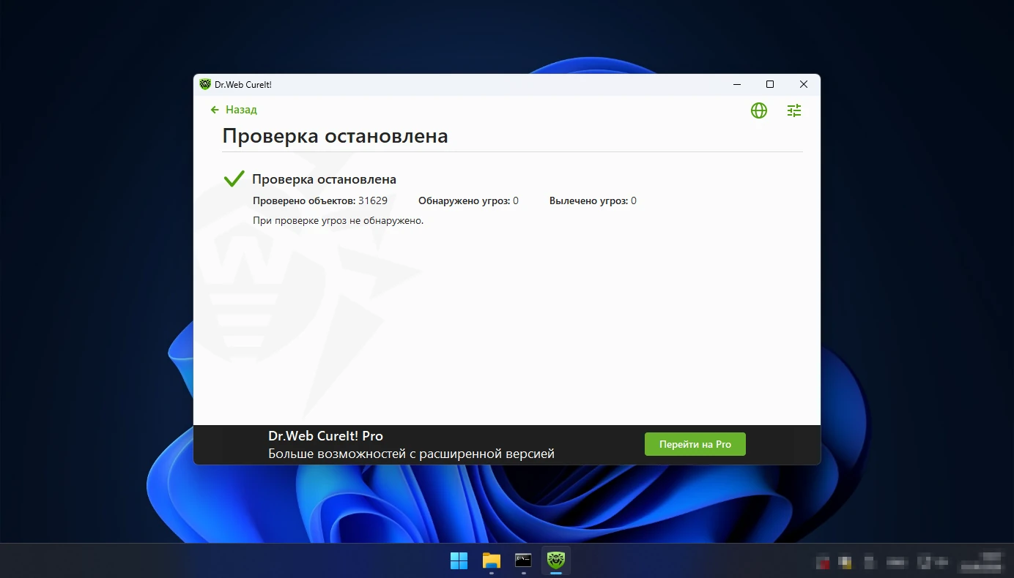Click the green checkmark status icon
Viewport: 1014px width, 578px height.
tap(234, 179)
